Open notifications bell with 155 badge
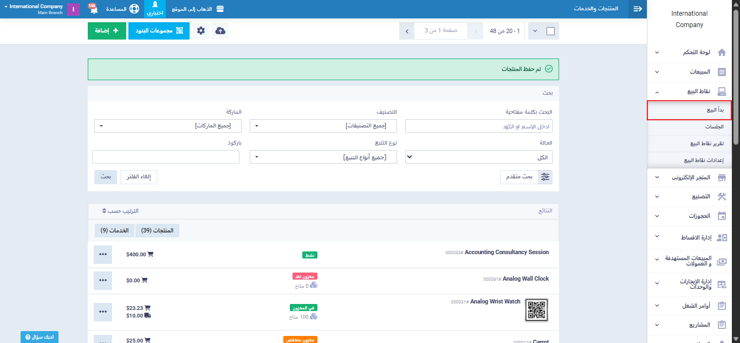Screen dimensions: 740x343 pyautogui.click(x=93, y=9)
